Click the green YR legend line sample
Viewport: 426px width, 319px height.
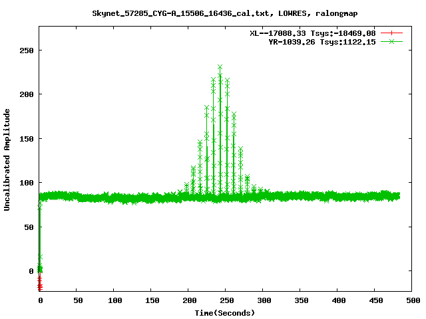pos(391,42)
